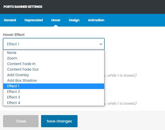Choose Effect 2 from the list
165x130 pixels.
(13, 92)
